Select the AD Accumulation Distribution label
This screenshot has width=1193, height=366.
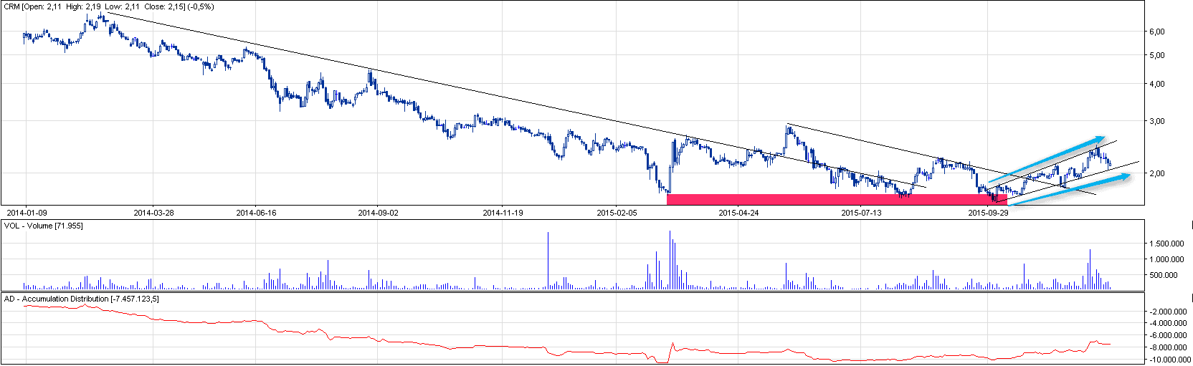(81, 299)
